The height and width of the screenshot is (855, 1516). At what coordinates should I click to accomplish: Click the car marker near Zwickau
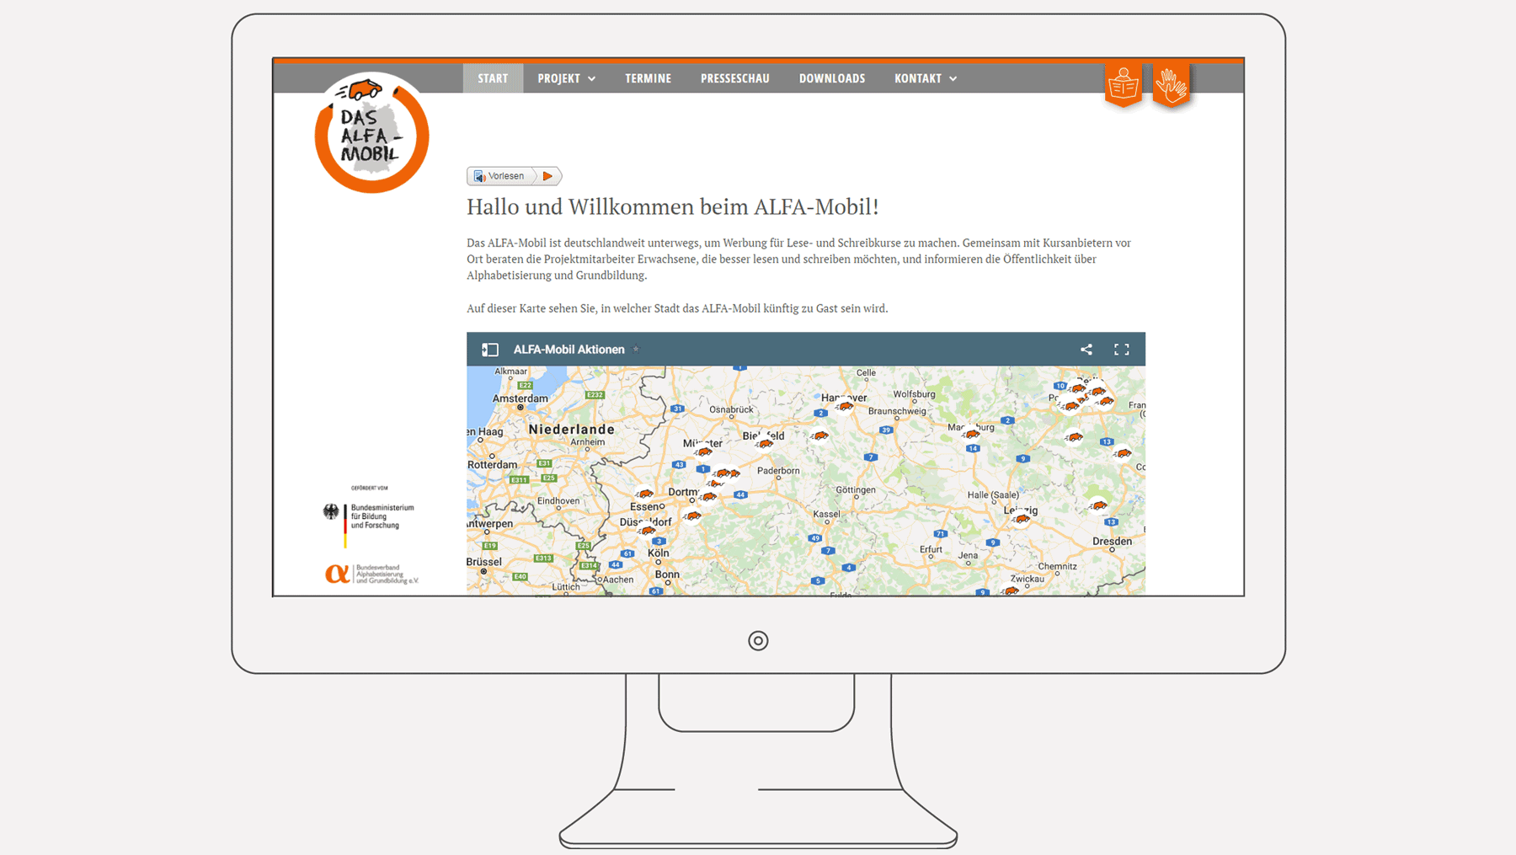click(1011, 591)
